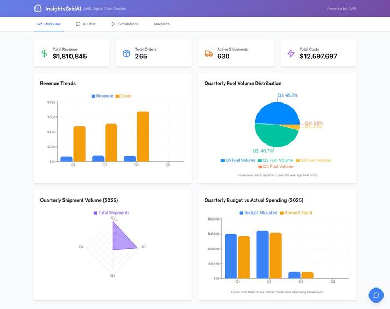Viewport: 390px width, 309px height.
Task: Select the Overview tab
Action: point(48,24)
